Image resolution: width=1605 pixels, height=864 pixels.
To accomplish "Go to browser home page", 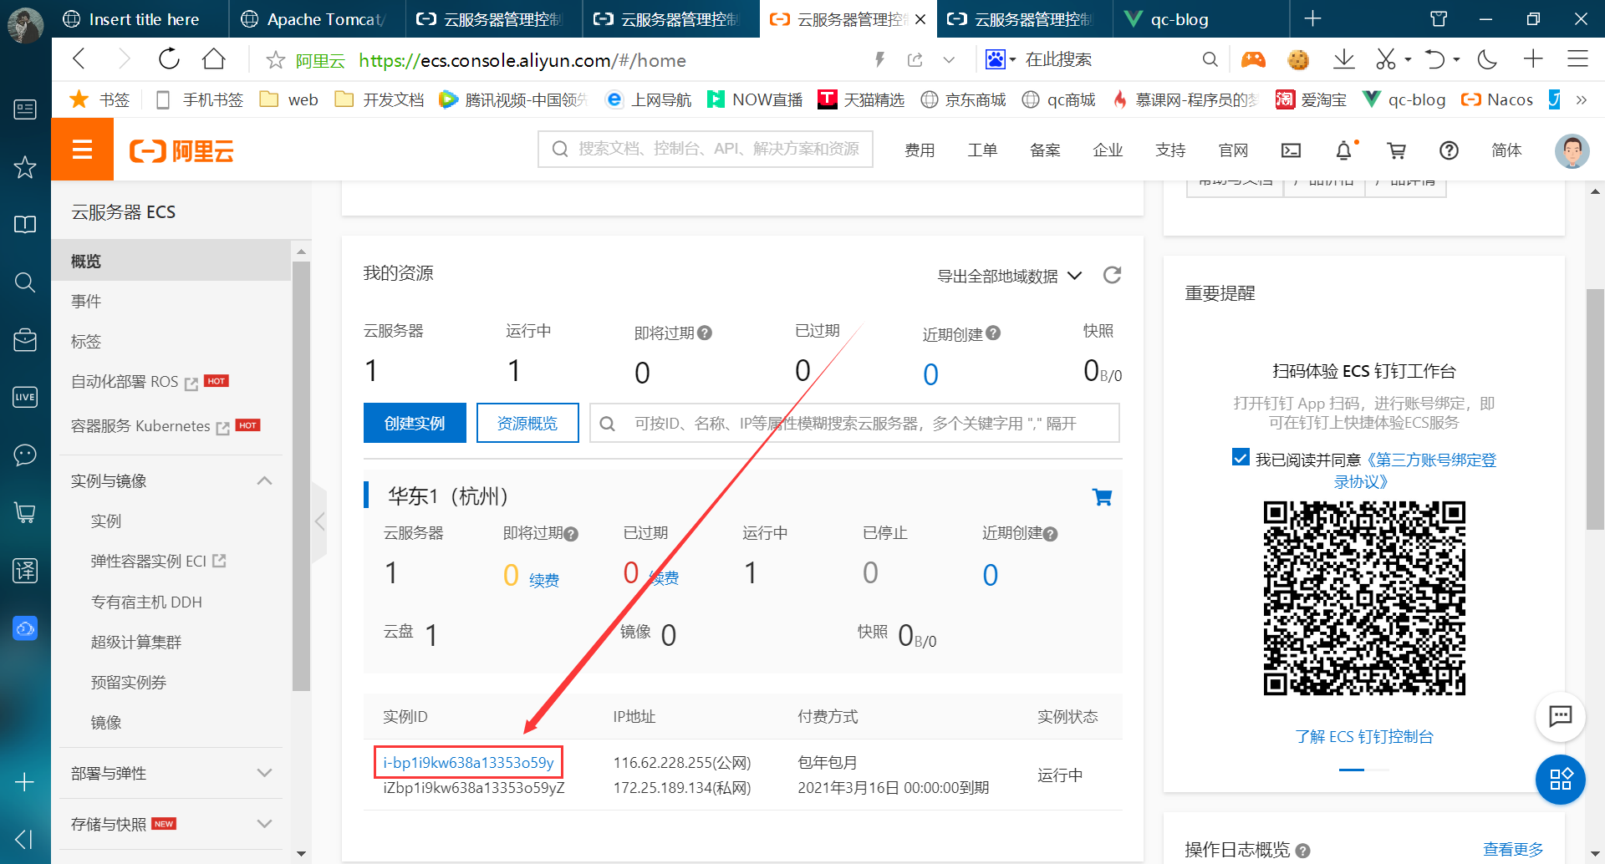I will 214,59.
